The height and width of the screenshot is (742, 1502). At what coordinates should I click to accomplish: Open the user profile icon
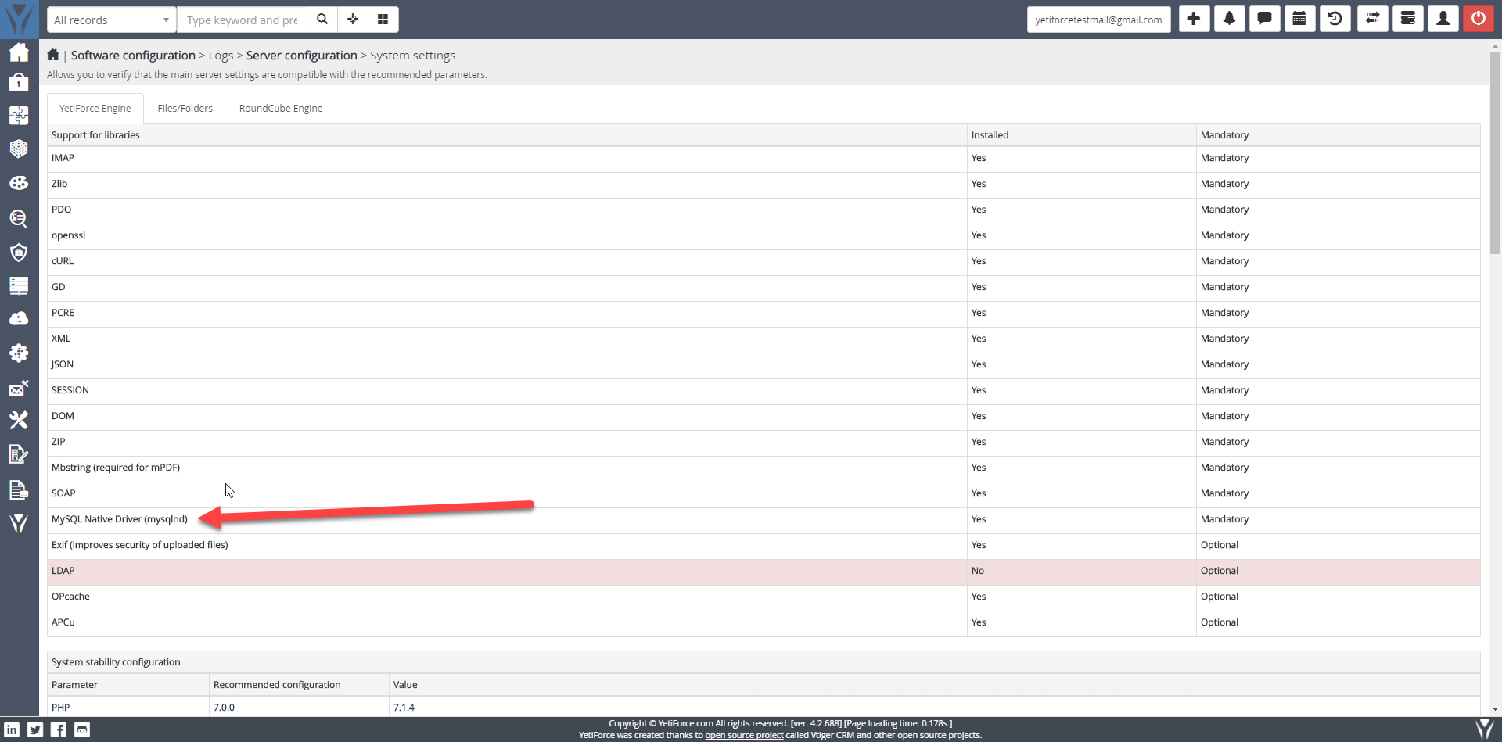click(1443, 19)
